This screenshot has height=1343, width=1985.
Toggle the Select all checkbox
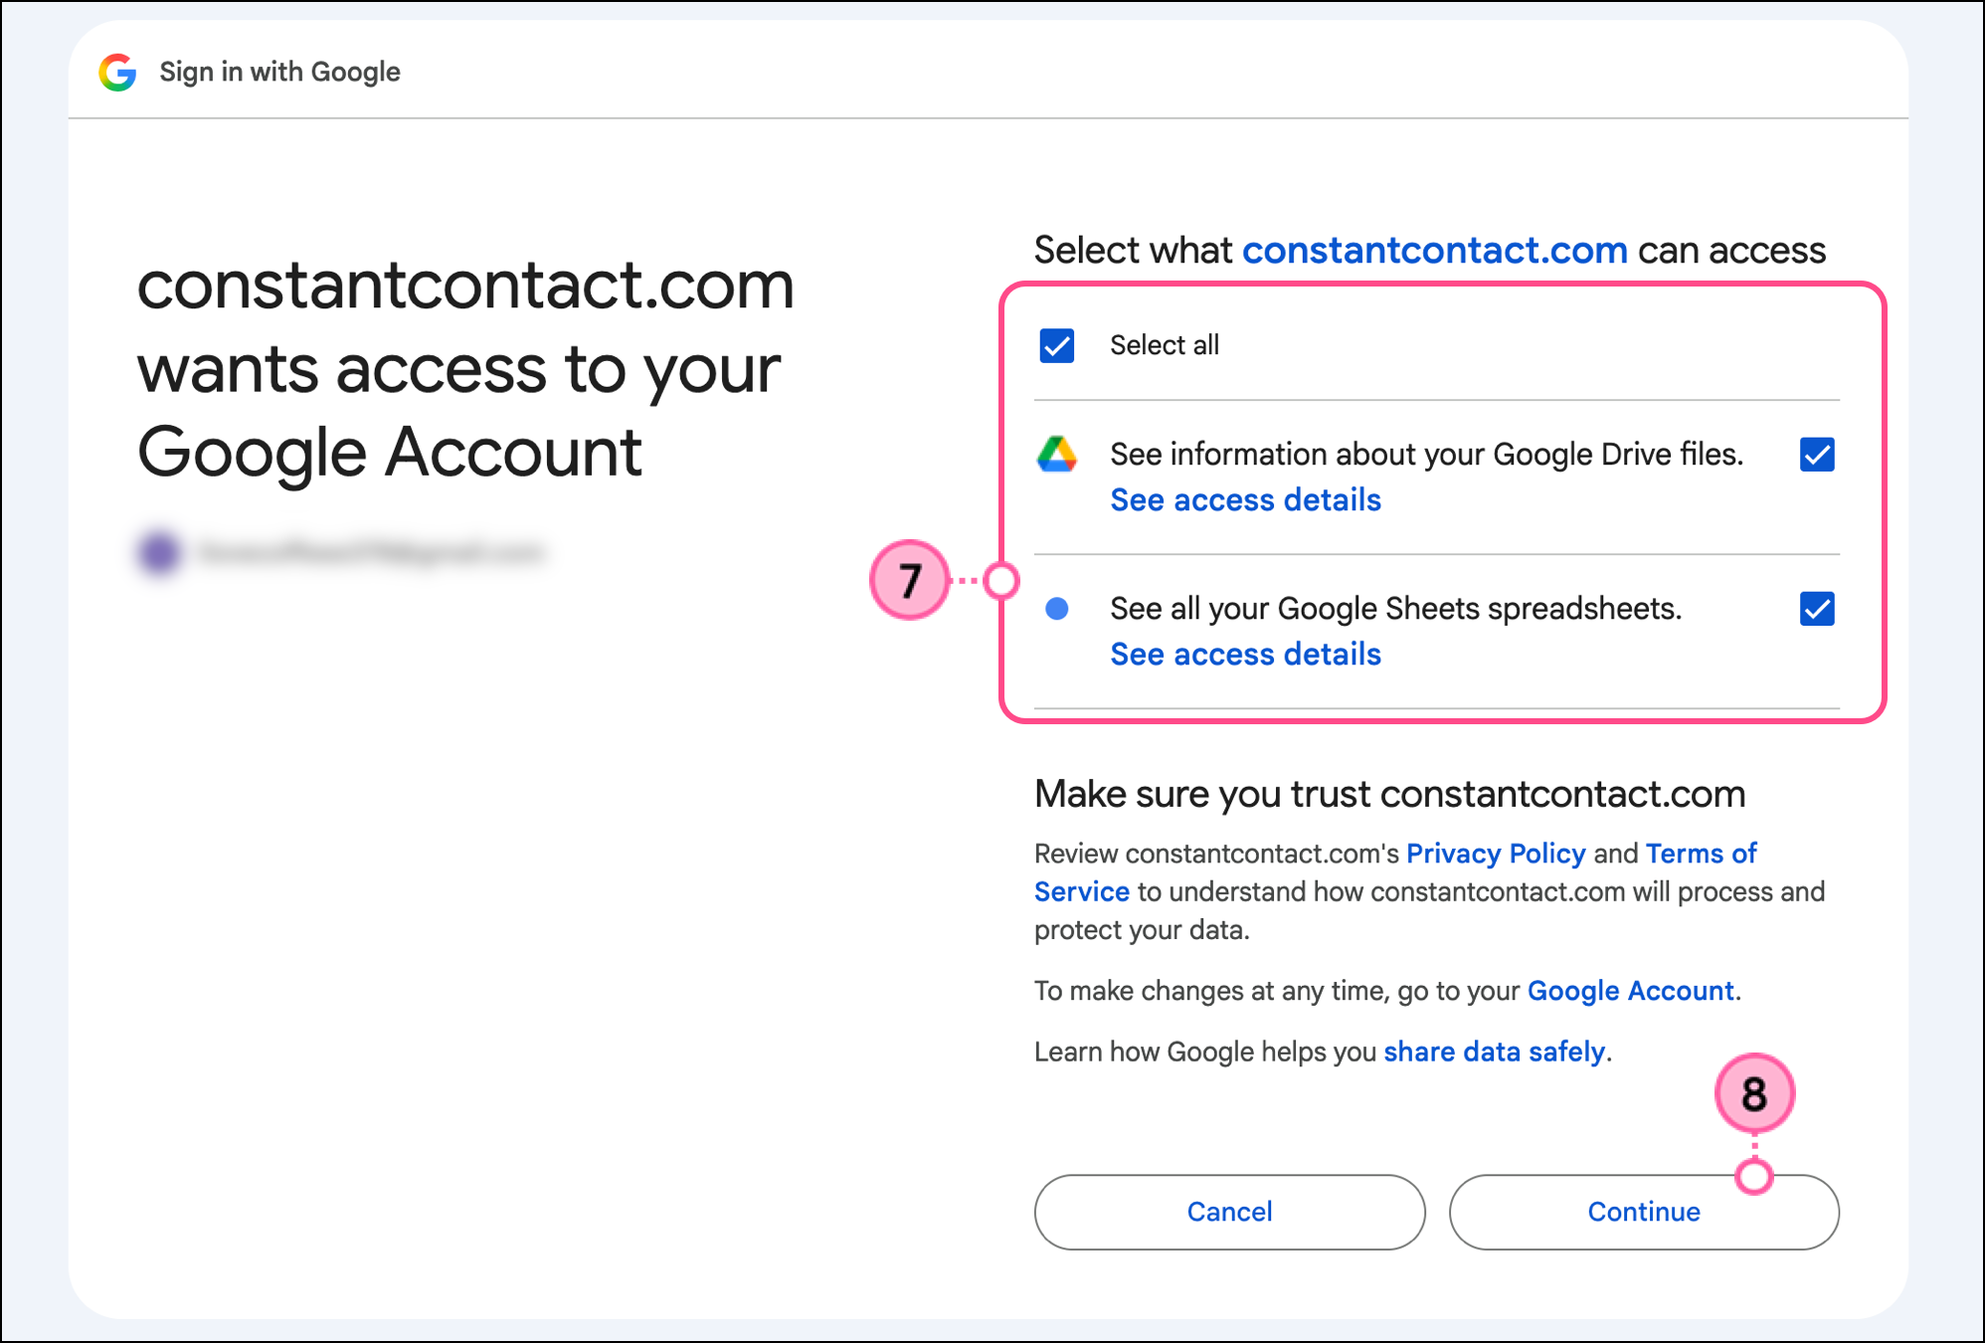click(x=1056, y=345)
